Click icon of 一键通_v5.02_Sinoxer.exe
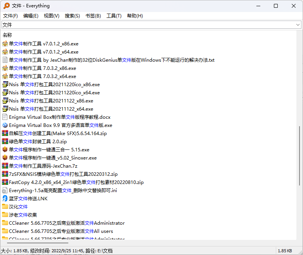This screenshot has height=255, width=303. (x=5, y=158)
